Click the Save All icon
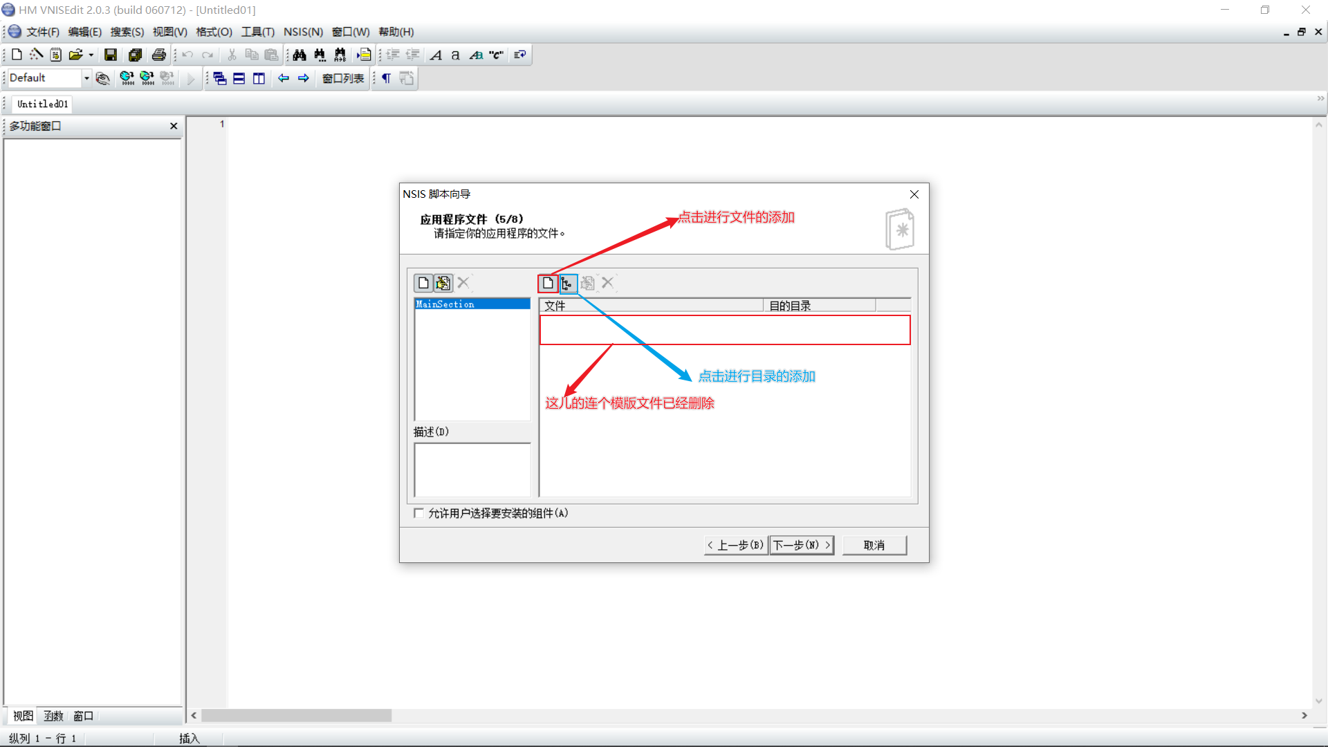 click(135, 55)
